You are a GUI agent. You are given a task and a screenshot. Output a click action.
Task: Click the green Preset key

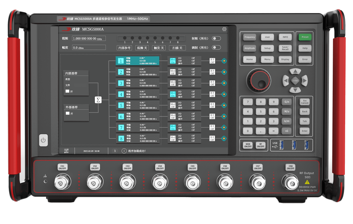[305, 37]
